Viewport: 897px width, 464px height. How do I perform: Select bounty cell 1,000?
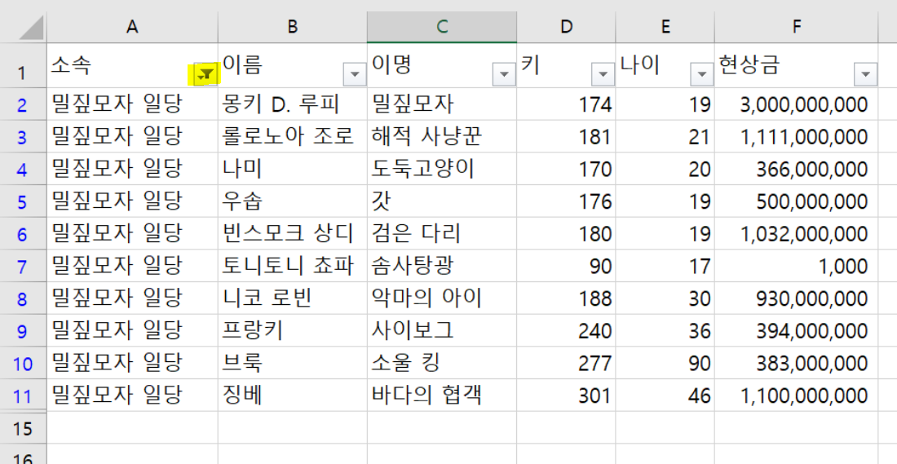coord(797,266)
